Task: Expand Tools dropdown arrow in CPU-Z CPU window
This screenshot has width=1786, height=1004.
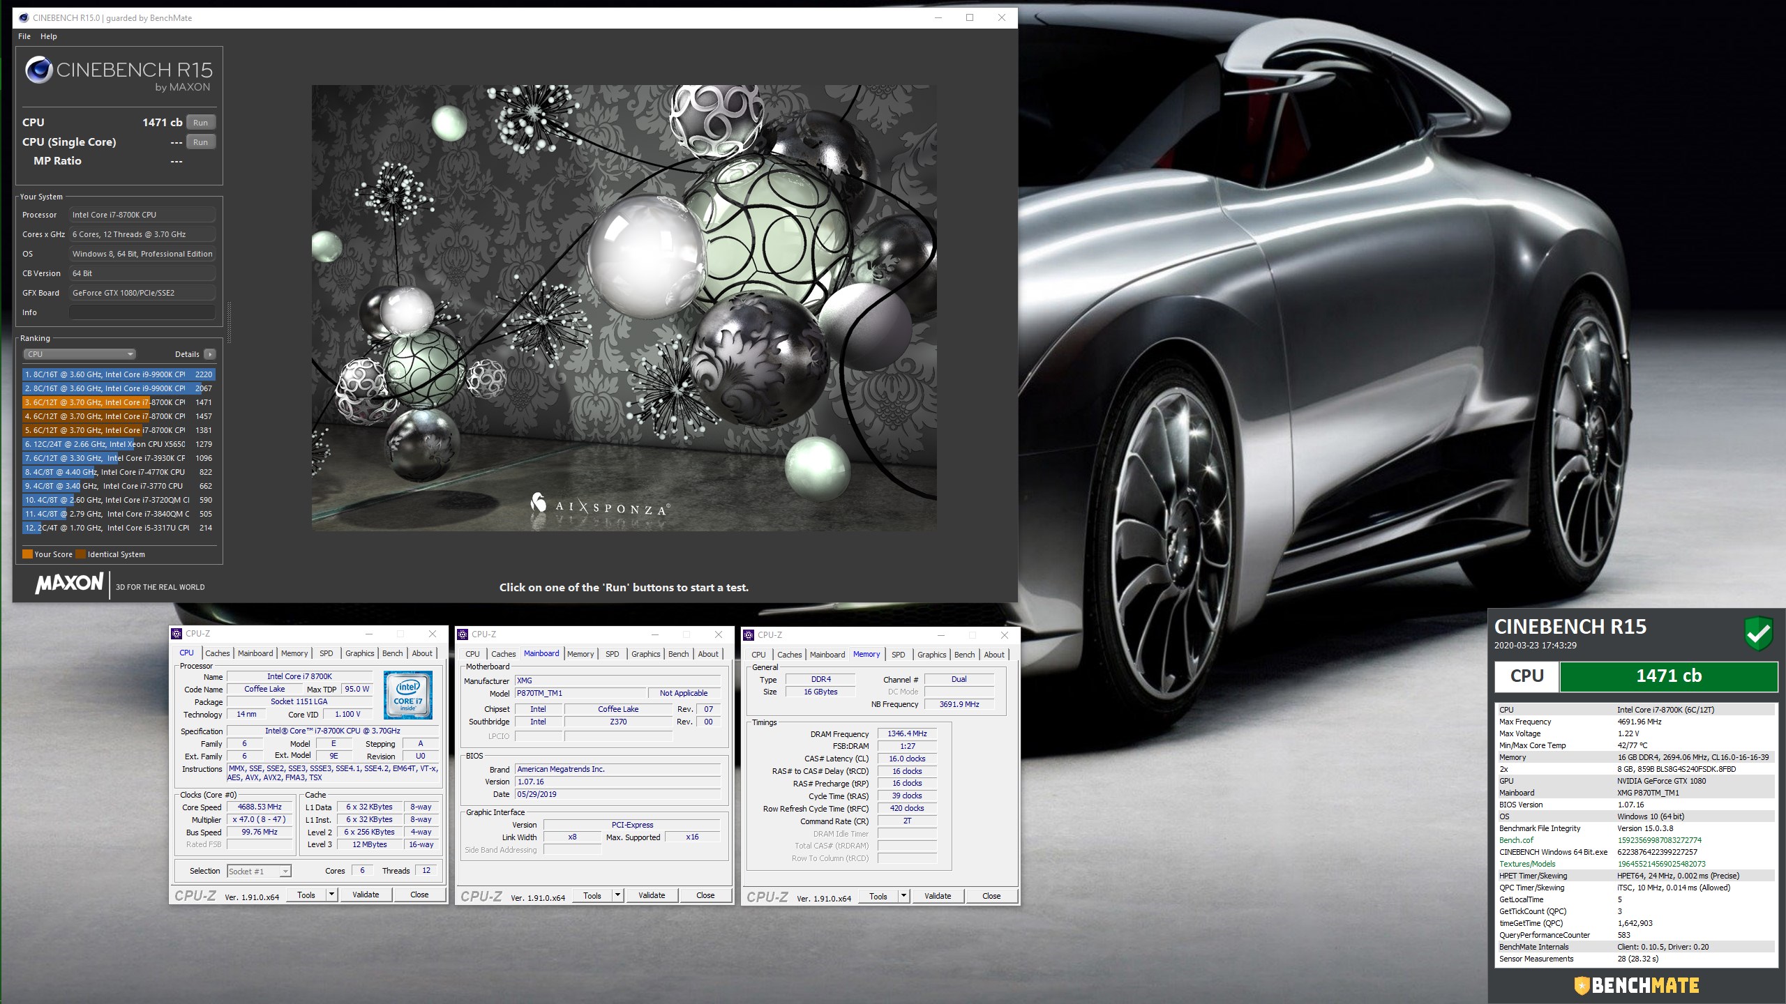Action: tap(332, 895)
